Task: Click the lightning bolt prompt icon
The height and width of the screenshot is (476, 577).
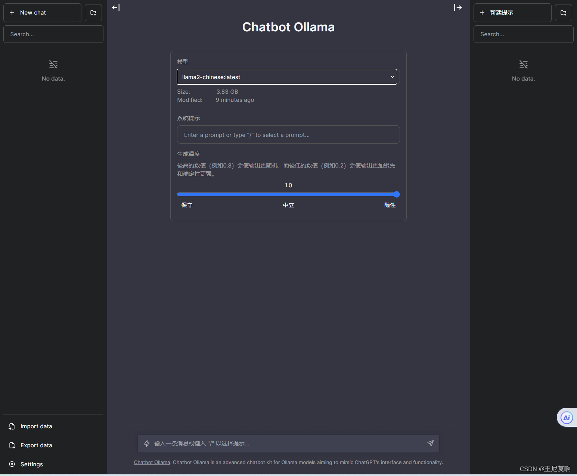Action: 147,444
